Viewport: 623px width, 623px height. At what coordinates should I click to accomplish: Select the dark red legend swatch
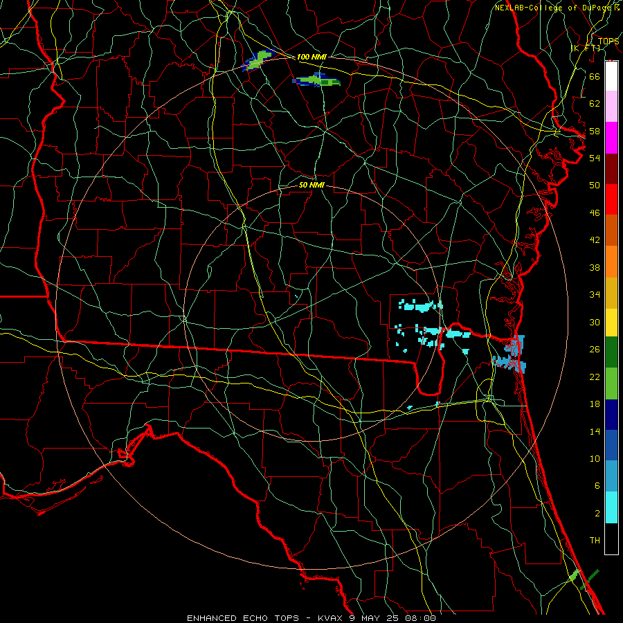pyautogui.click(x=611, y=169)
